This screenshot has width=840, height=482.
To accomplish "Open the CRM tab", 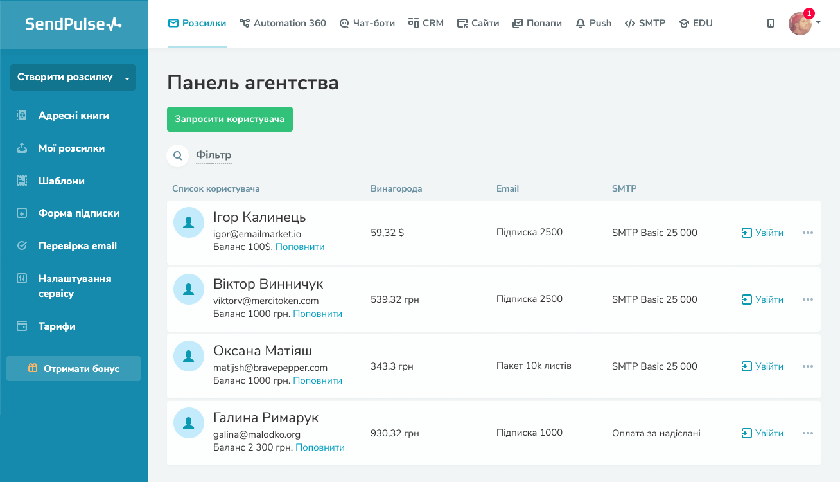I will tap(426, 23).
